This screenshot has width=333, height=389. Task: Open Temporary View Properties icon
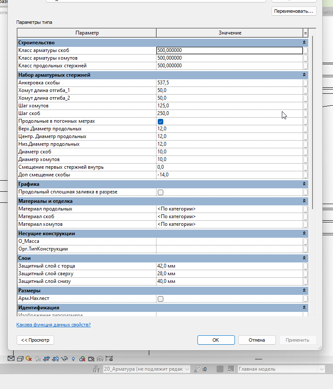(91, 359)
